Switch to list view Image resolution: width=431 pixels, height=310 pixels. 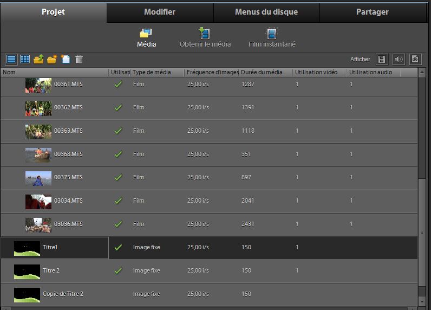(11, 59)
